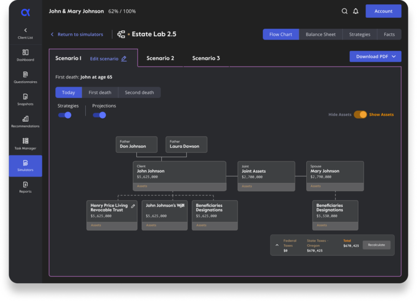This screenshot has width=417, height=301.
Task: Open the Strategies tab
Action: point(359,35)
